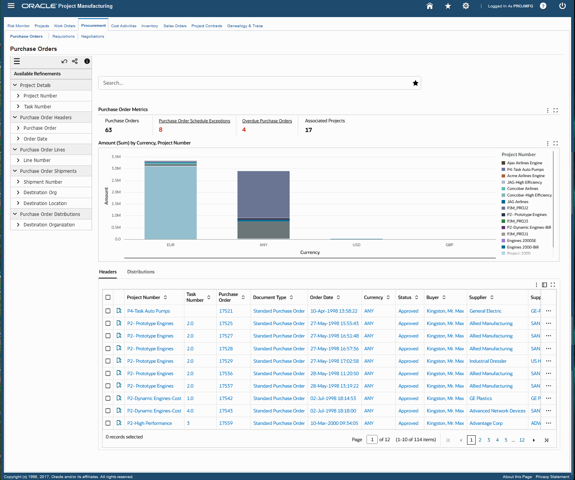Expand the Project Number refinement
This screenshot has height=480, width=575.
pos(18,96)
